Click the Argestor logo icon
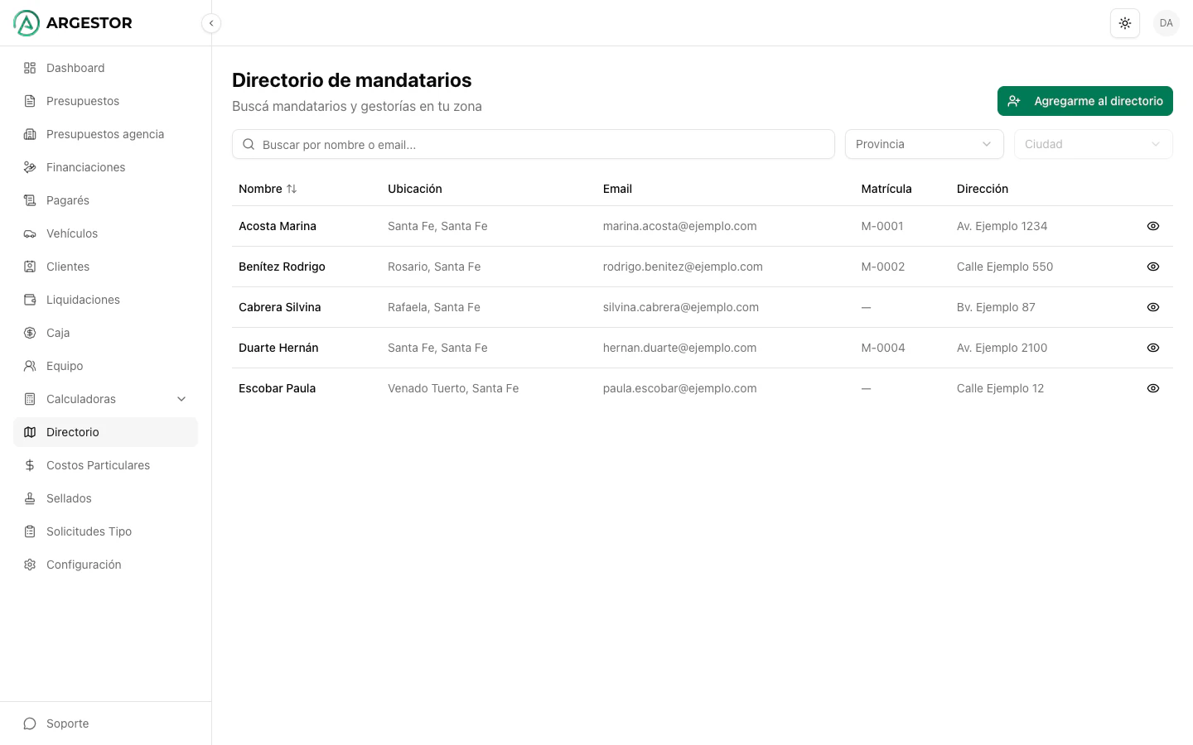 27,23
